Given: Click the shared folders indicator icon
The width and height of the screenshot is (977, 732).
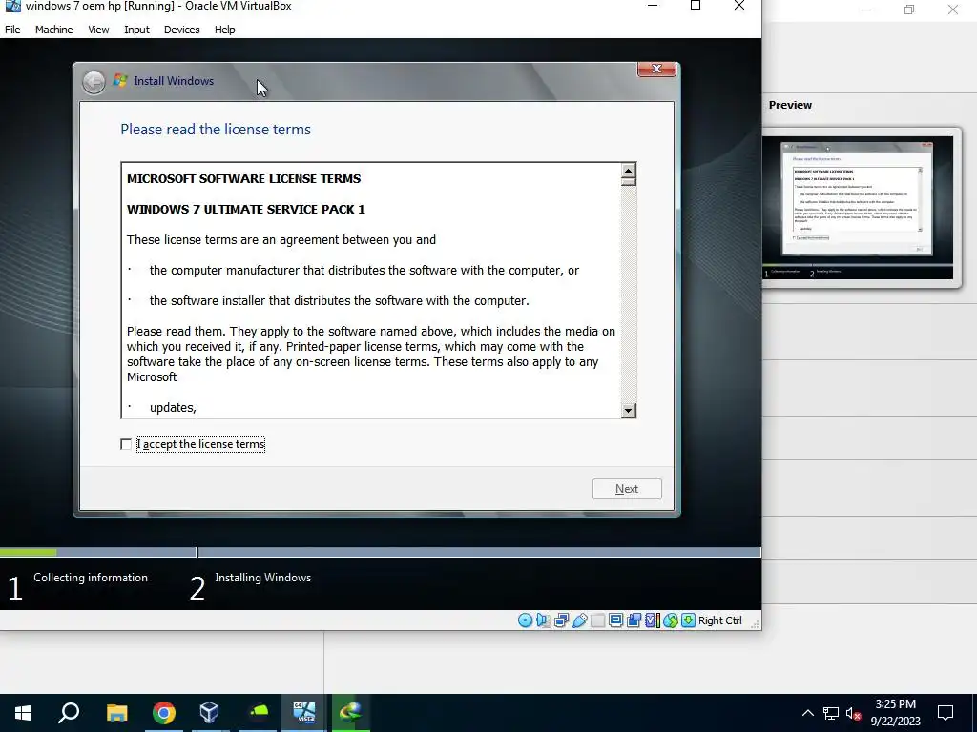Looking at the screenshot, I should point(597,620).
